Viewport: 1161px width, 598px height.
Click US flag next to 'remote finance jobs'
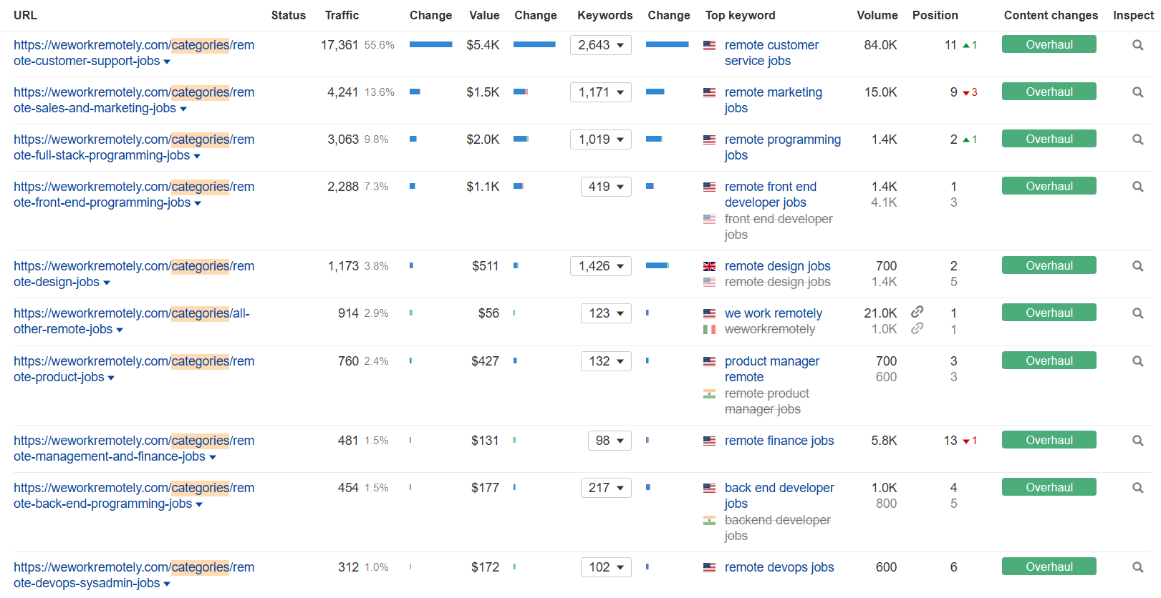click(x=709, y=441)
